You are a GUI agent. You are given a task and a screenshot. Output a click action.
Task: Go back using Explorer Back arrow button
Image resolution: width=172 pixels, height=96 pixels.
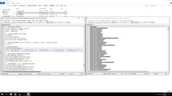click(2, 6)
